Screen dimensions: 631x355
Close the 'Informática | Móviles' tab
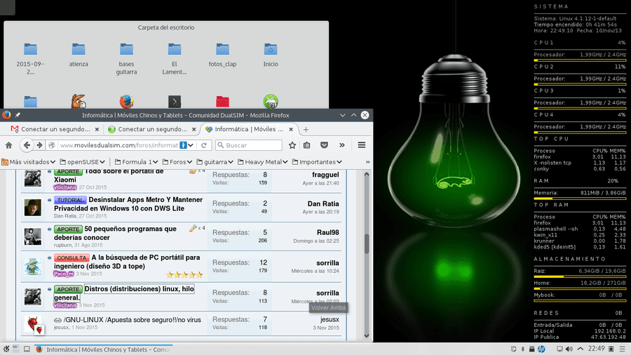tap(291, 130)
